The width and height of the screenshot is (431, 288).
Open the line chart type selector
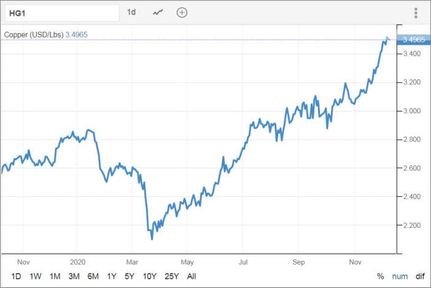click(158, 12)
